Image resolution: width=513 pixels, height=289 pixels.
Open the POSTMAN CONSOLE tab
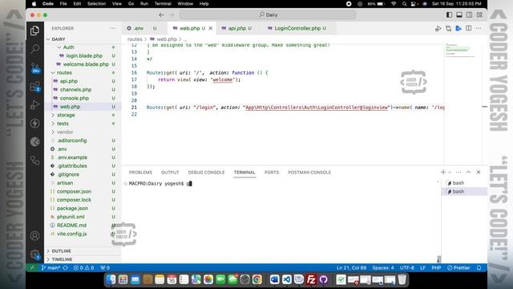pos(309,173)
